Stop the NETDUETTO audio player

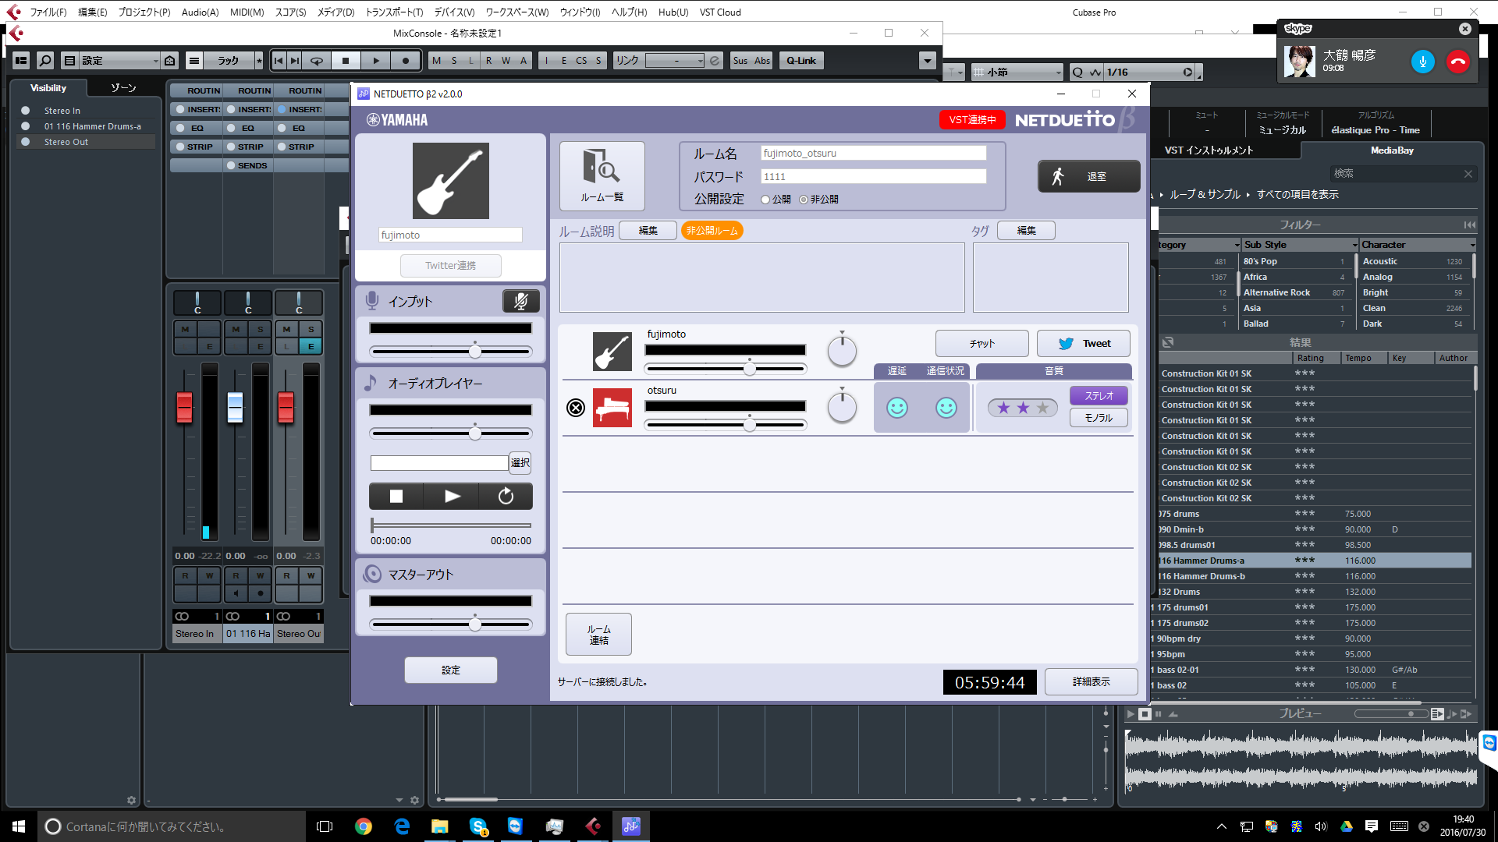click(396, 497)
